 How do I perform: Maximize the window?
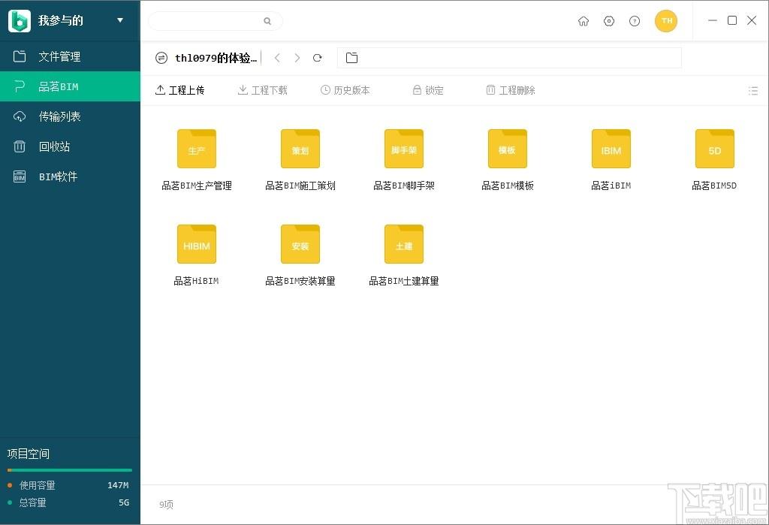(x=732, y=20)
